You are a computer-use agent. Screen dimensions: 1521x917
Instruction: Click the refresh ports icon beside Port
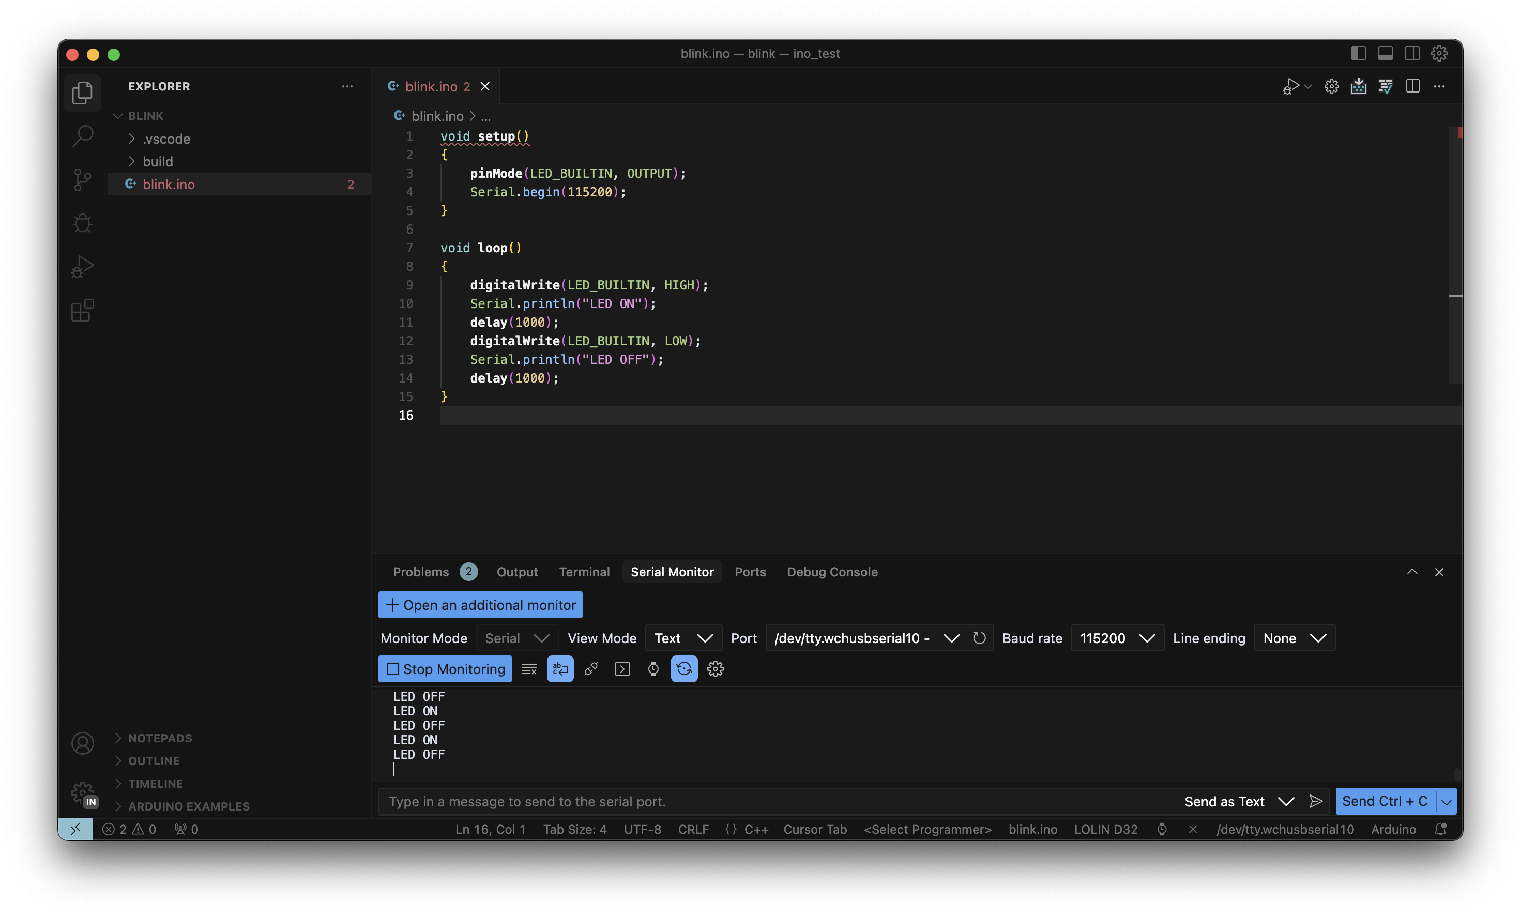[x=979, y=638]
